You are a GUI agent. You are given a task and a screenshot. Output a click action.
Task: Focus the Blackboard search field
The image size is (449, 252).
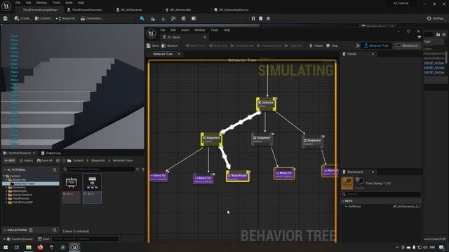click(381, 195)
